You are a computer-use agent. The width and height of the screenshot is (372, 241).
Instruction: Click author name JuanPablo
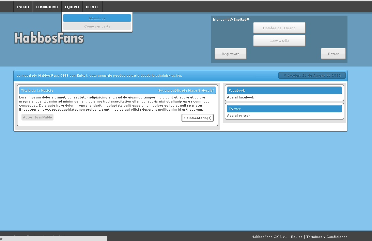pos(43,117)
